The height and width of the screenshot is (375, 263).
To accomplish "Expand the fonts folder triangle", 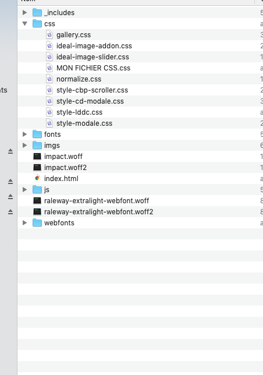I will pyautogui.click(x=24, y=134).
